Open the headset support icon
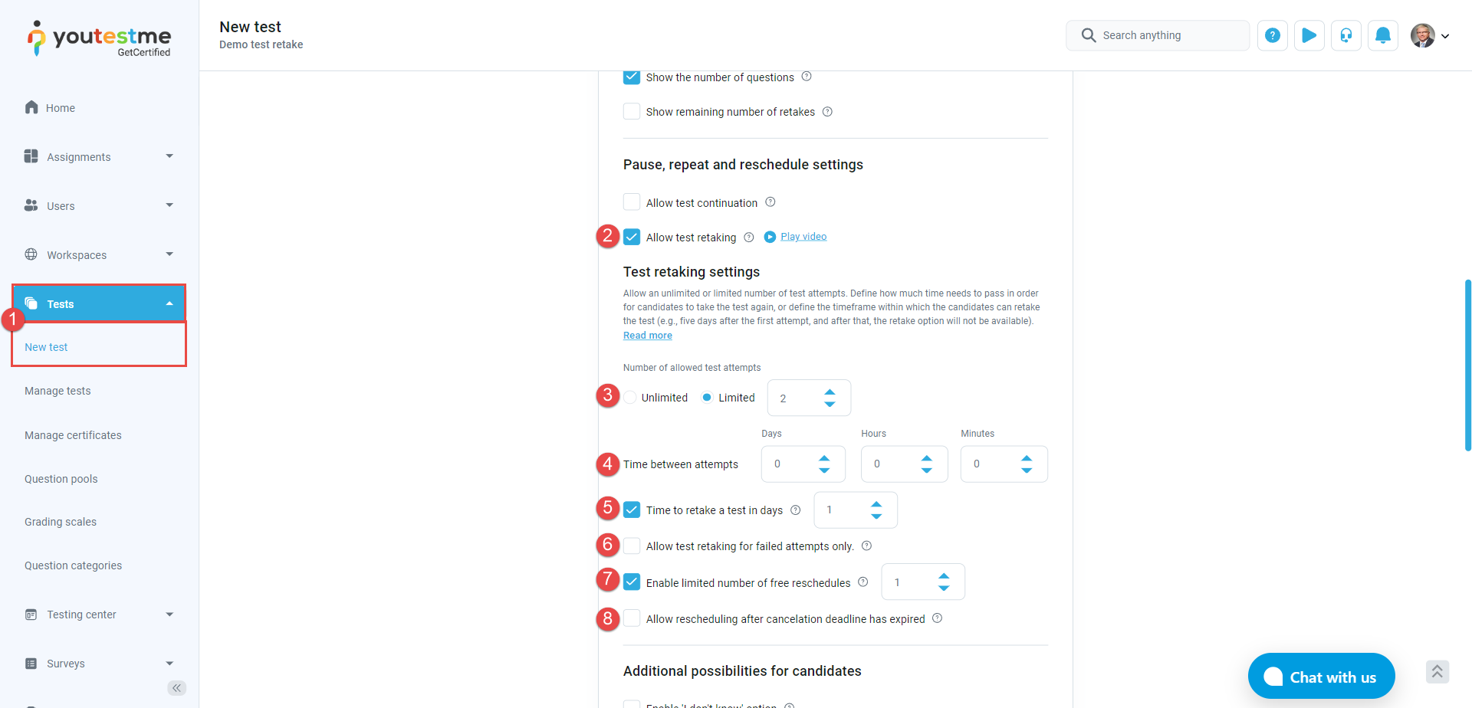The height and width of the screenshot is (708, 1472). (x=1345, y=35)
